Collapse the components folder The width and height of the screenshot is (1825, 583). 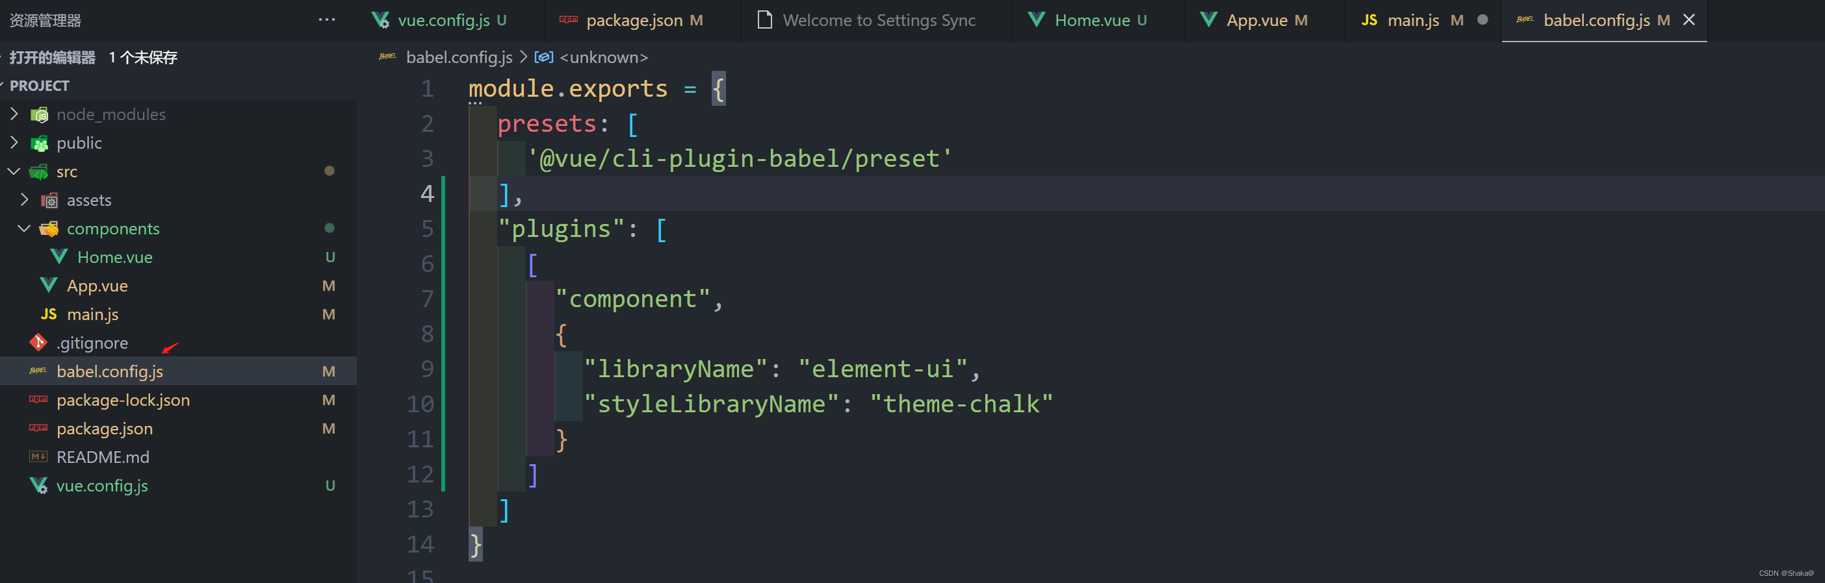24,229
